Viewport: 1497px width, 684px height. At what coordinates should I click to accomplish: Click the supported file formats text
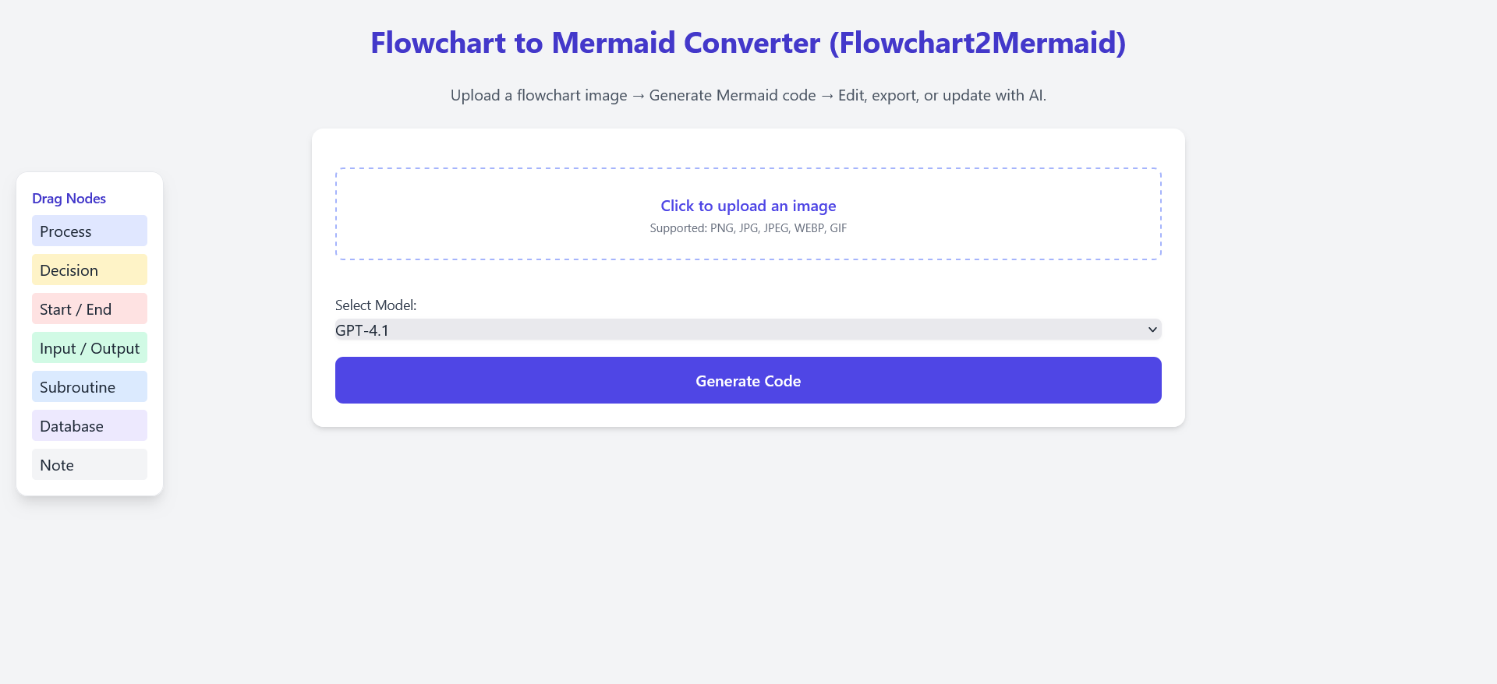tap(748, 228)
